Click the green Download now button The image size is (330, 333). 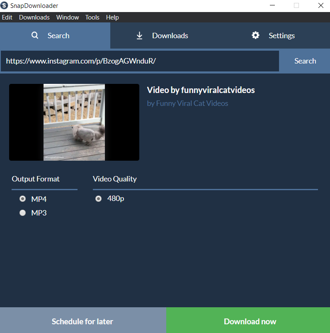(x=248, y=320)
